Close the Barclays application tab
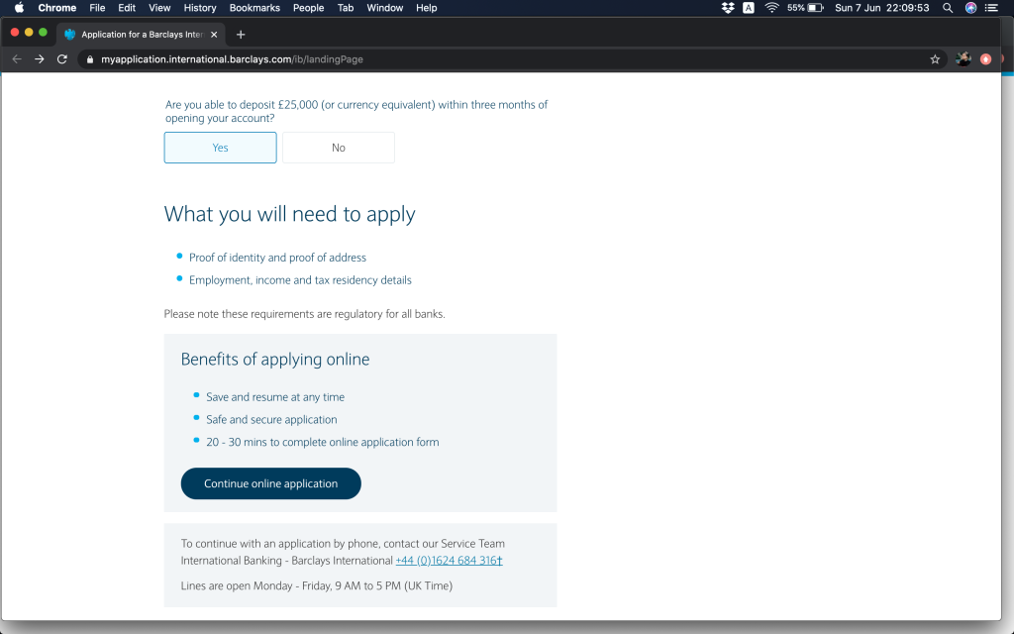Viewport: 1014px width, 634px height. coord(214,34)
